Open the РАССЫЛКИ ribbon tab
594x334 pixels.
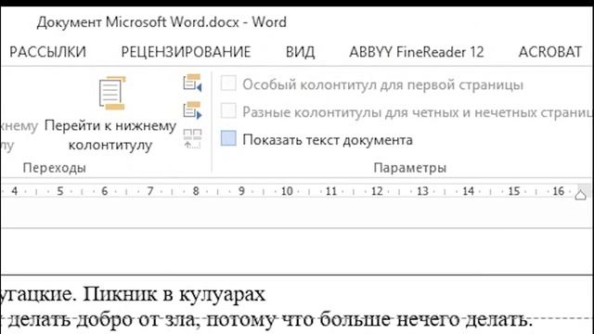click(47, 52)
